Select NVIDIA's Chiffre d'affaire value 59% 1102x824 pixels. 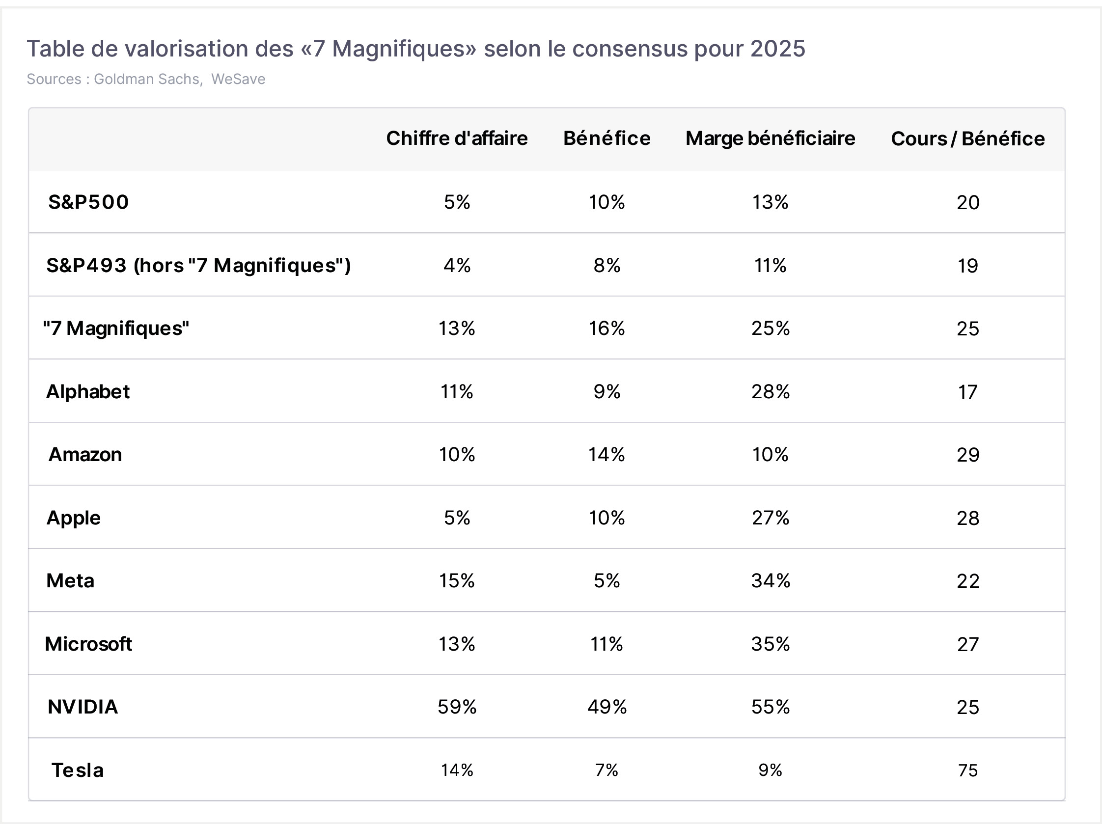pyautogui.click(x=457, y=708)
